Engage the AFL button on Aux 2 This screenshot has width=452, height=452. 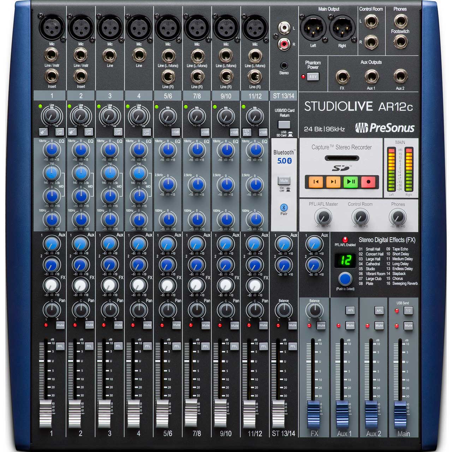[379, 310]
